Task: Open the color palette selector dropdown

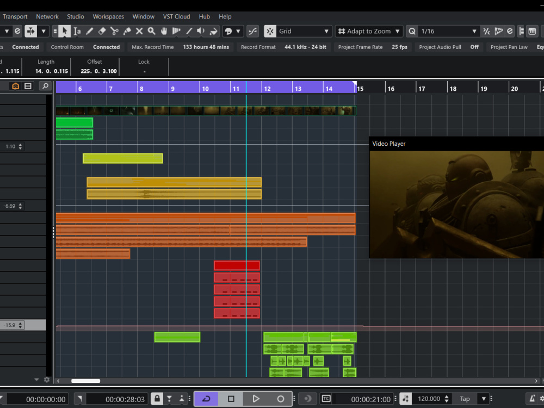Action: pos(232,31)
